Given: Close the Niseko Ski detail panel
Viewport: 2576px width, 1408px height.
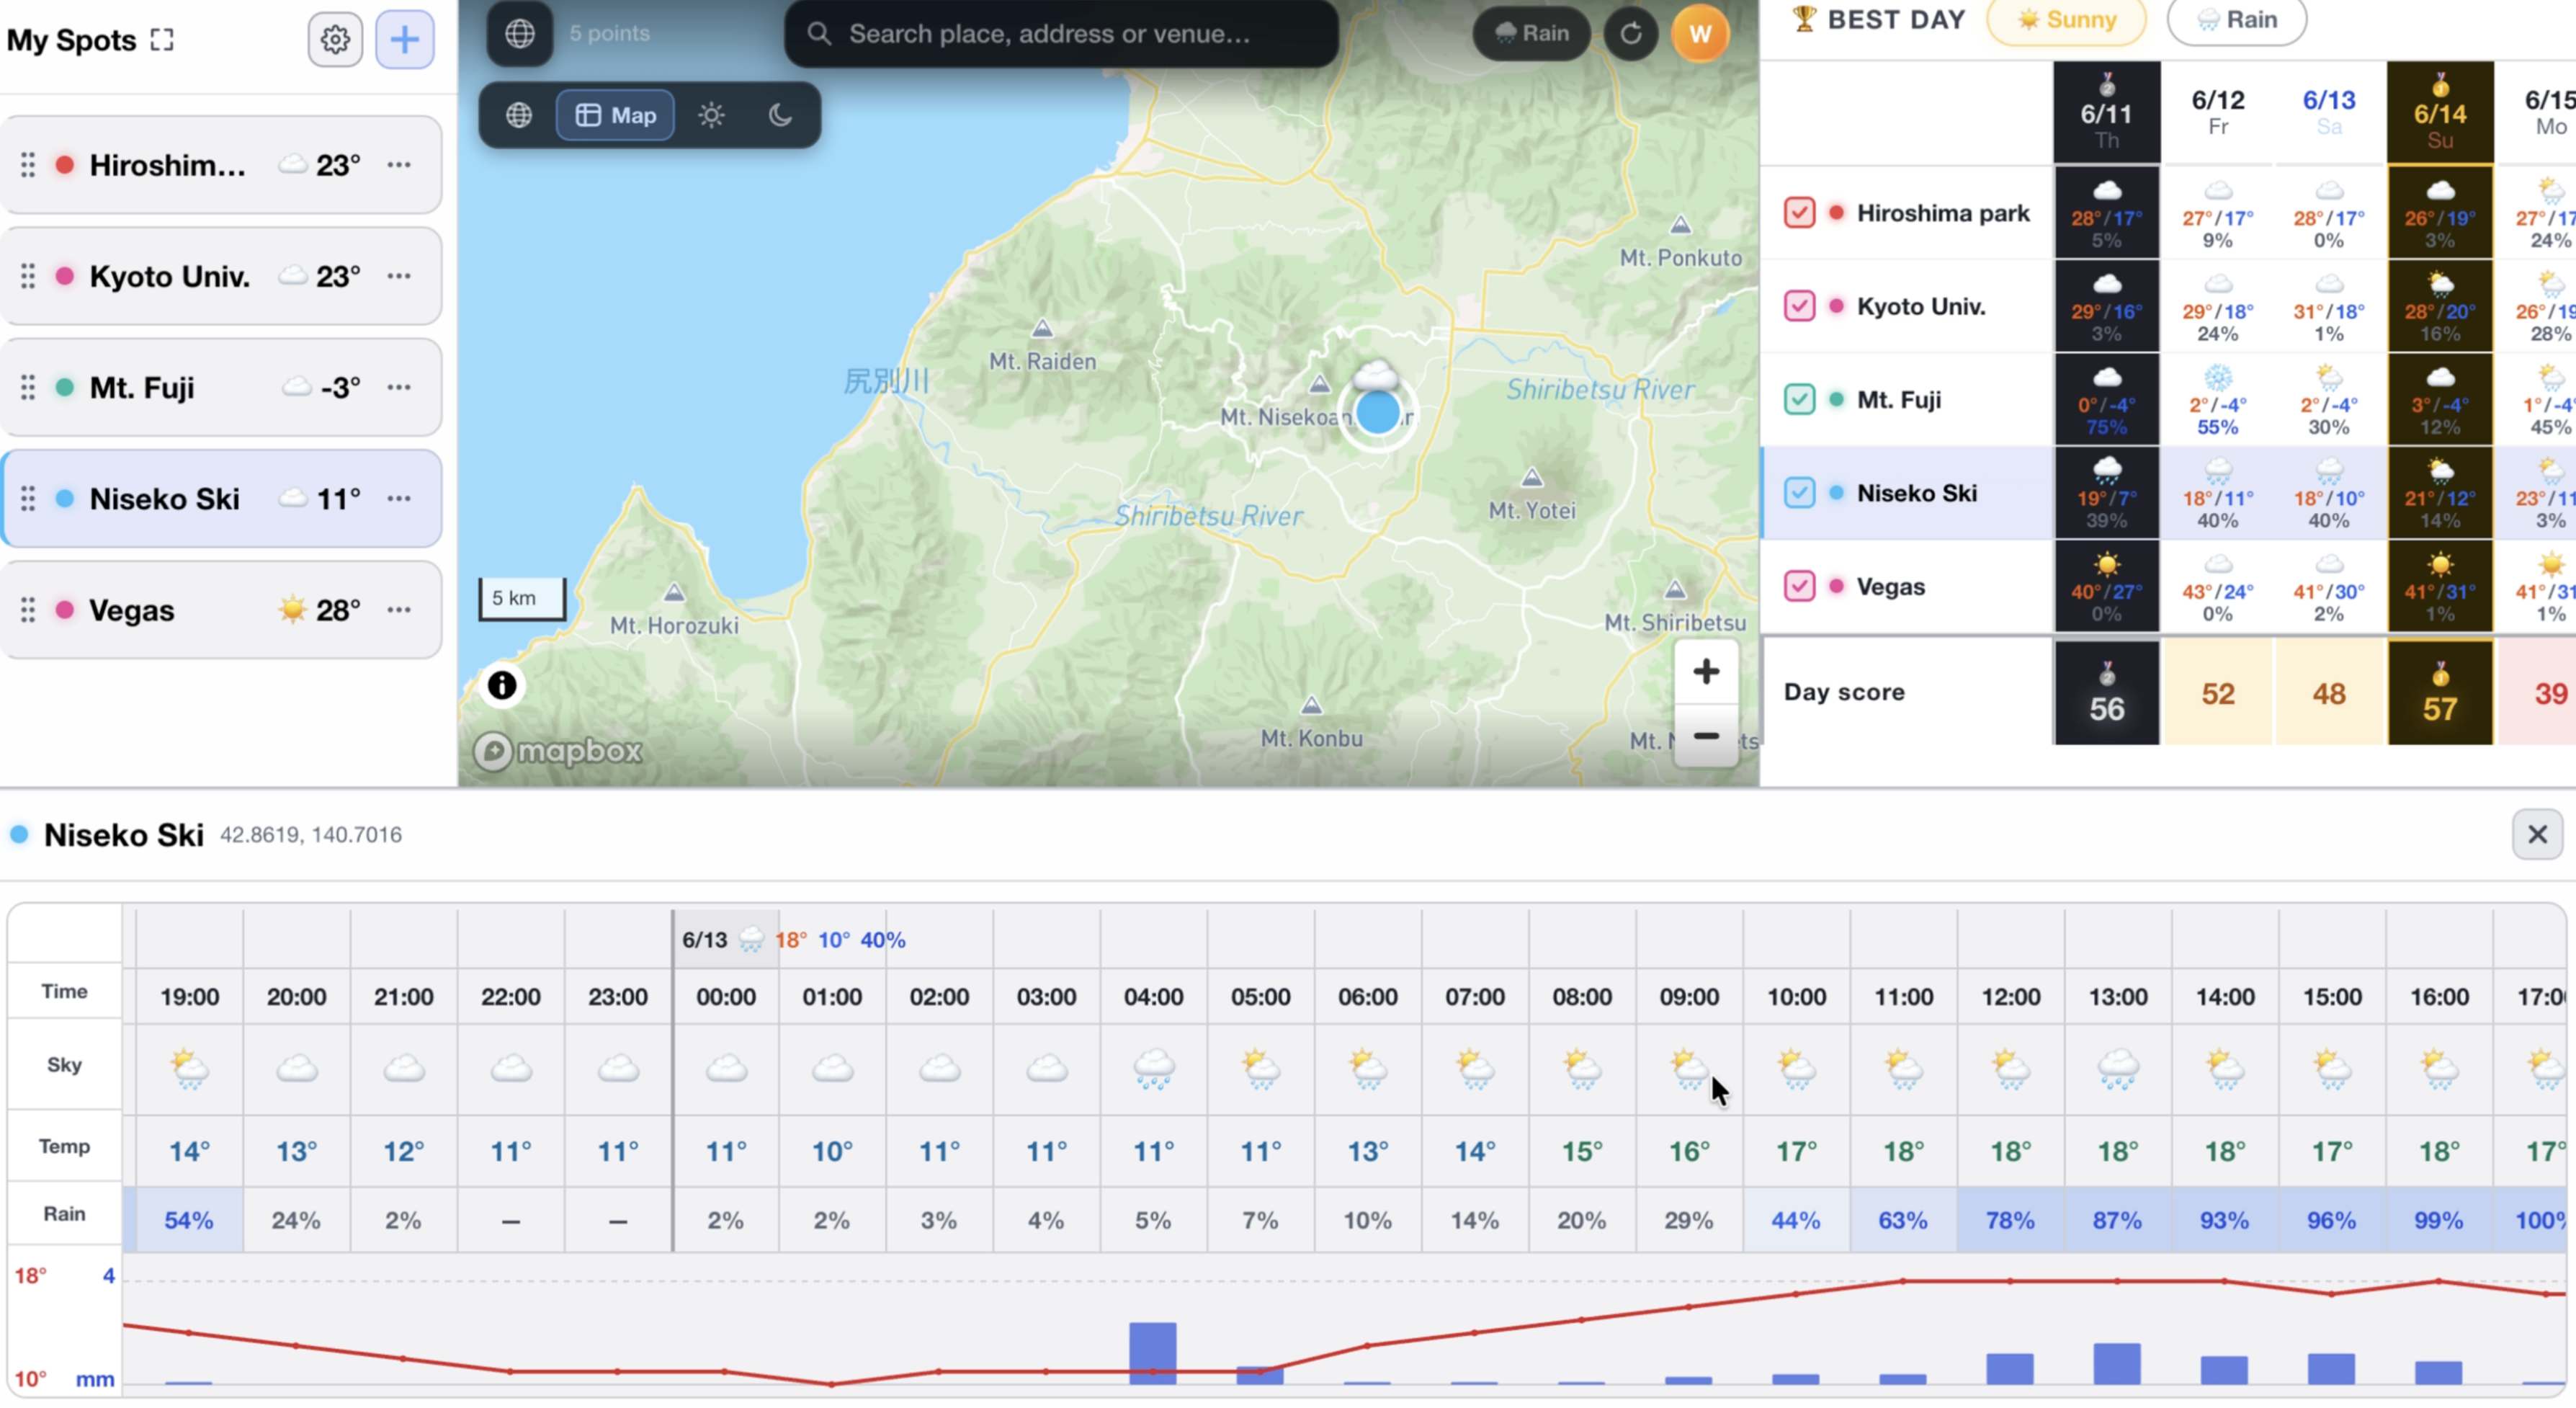Looking at the screenshot, I should [2537, 834].
